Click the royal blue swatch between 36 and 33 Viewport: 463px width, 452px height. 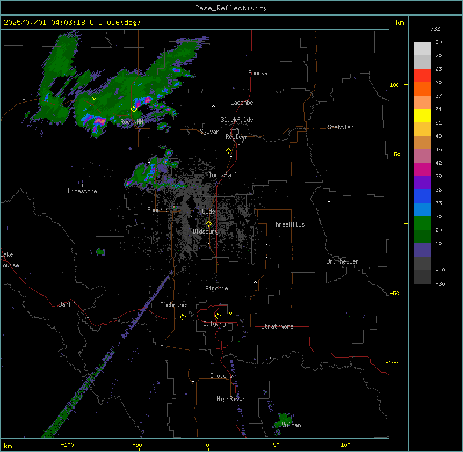pos(422,196)
